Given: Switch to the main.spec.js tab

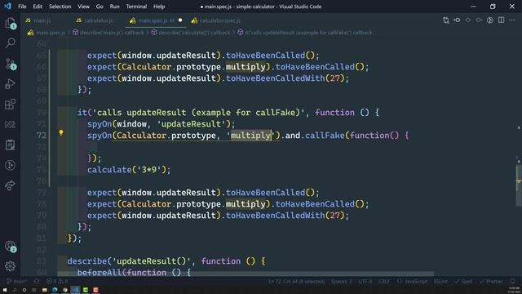Looking at the screenshot, I should (156, 20).
